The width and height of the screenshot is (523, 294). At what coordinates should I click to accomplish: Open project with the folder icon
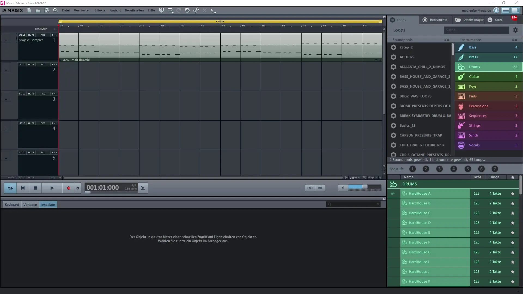(38, 10)
